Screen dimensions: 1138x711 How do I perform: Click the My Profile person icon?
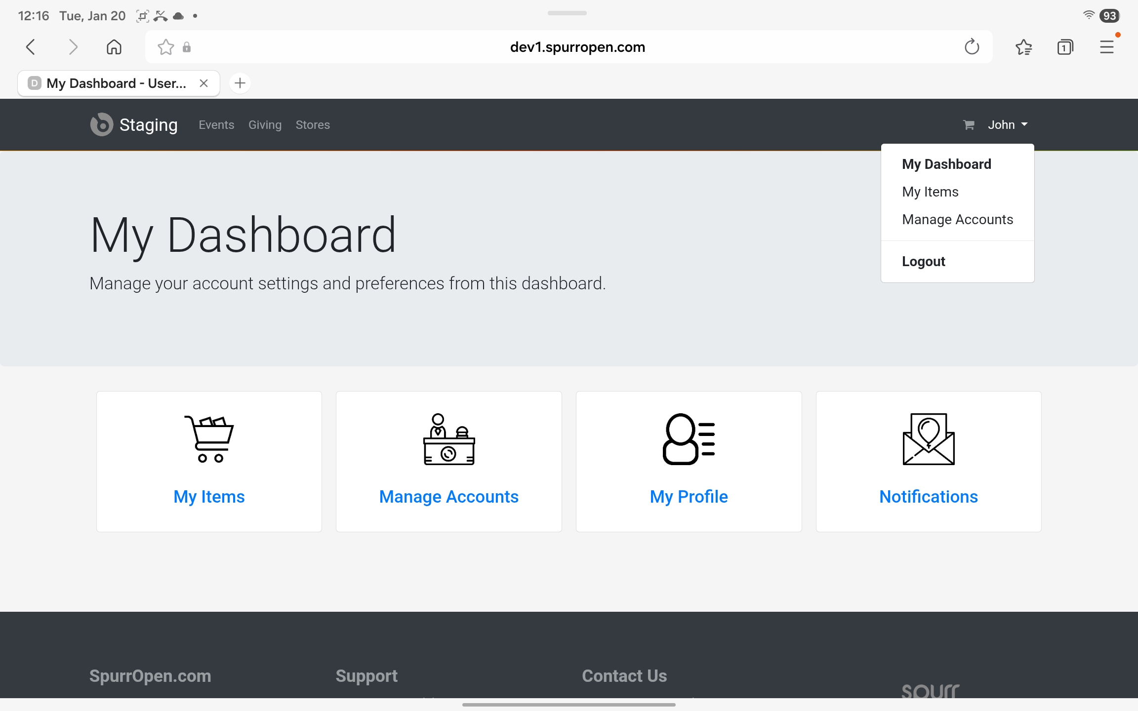click(689, 438)
